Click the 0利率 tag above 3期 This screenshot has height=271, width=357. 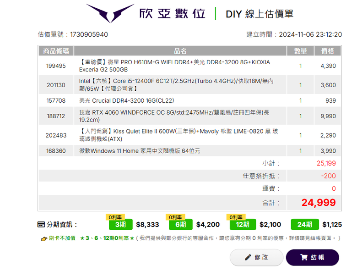point(115,217)
